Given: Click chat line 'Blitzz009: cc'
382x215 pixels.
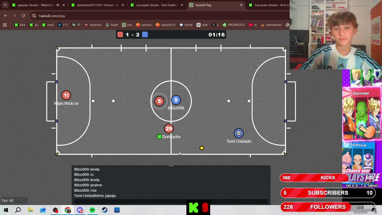Looking at the screenshot, I should click(x=84, y=174).
